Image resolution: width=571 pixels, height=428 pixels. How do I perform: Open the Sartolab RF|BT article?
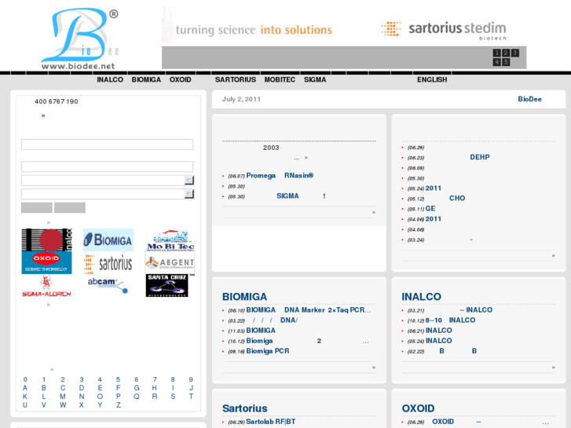[x=270, y=422]
